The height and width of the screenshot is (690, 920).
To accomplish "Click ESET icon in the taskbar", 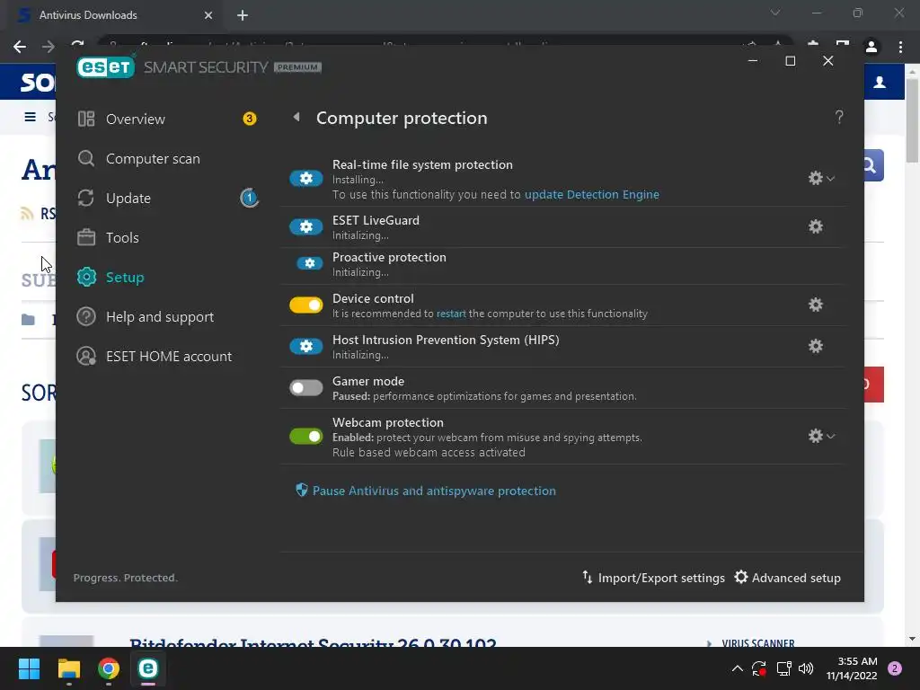I will point(148,668).
